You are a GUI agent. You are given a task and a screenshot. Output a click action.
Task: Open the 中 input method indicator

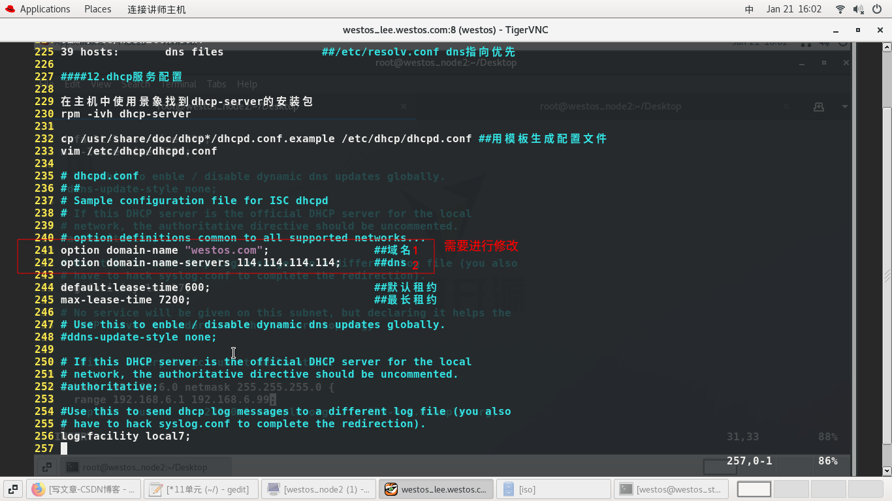750,9
